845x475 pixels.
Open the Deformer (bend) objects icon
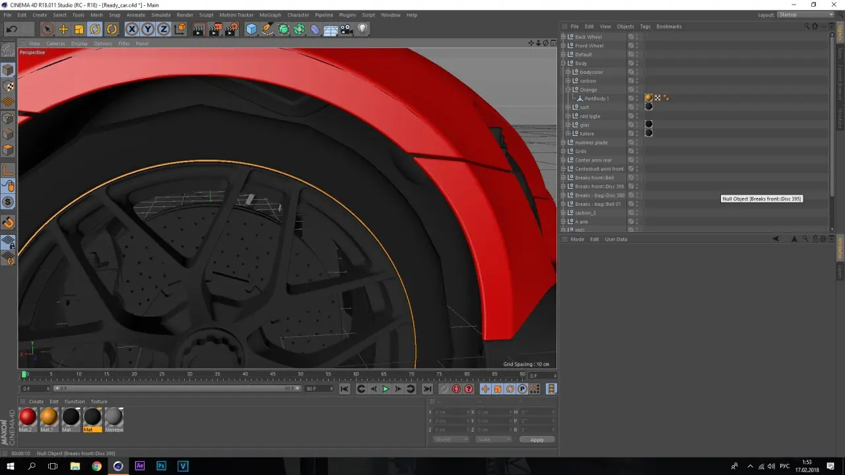coord(315,29)
